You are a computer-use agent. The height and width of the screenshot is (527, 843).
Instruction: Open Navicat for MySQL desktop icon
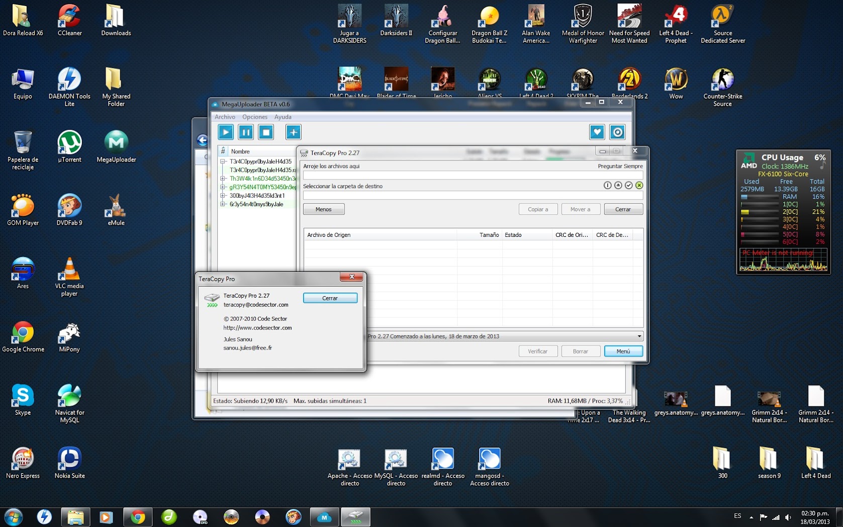click(69, 403)
